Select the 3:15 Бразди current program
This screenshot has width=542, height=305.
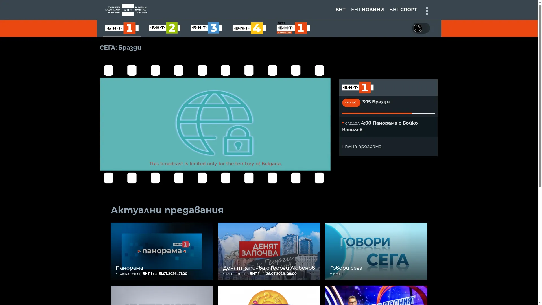(x=376, y=102)
